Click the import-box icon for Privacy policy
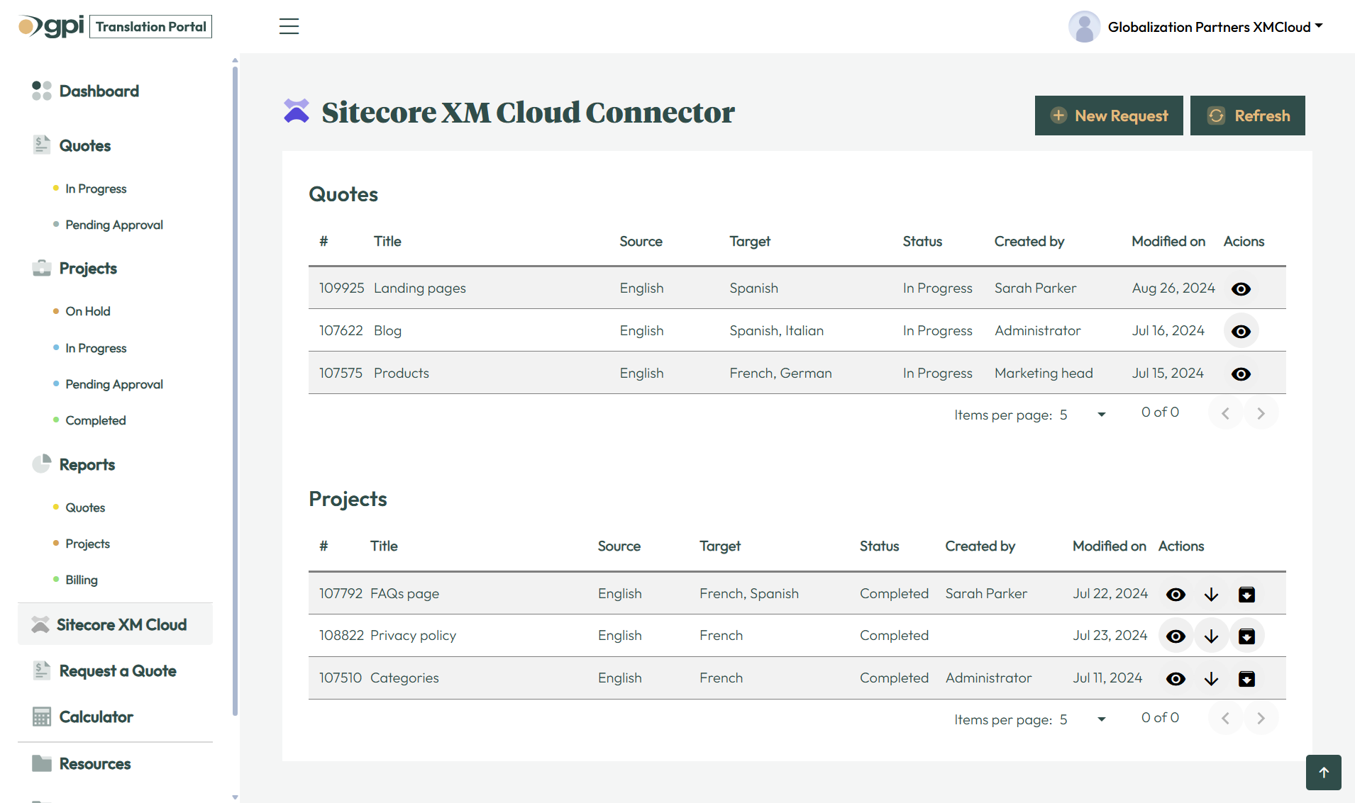The height and width of the screenshot is (803, 1355). tap(1247, 636)
